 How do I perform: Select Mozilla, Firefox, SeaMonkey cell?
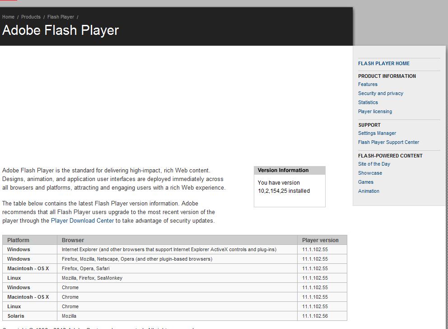177,278
